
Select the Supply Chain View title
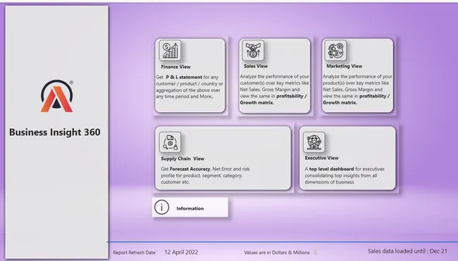pos(182,159)
